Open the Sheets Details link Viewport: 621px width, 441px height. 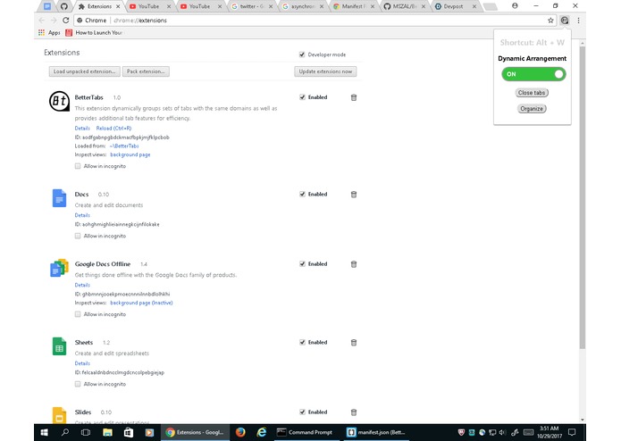(82, 363)
